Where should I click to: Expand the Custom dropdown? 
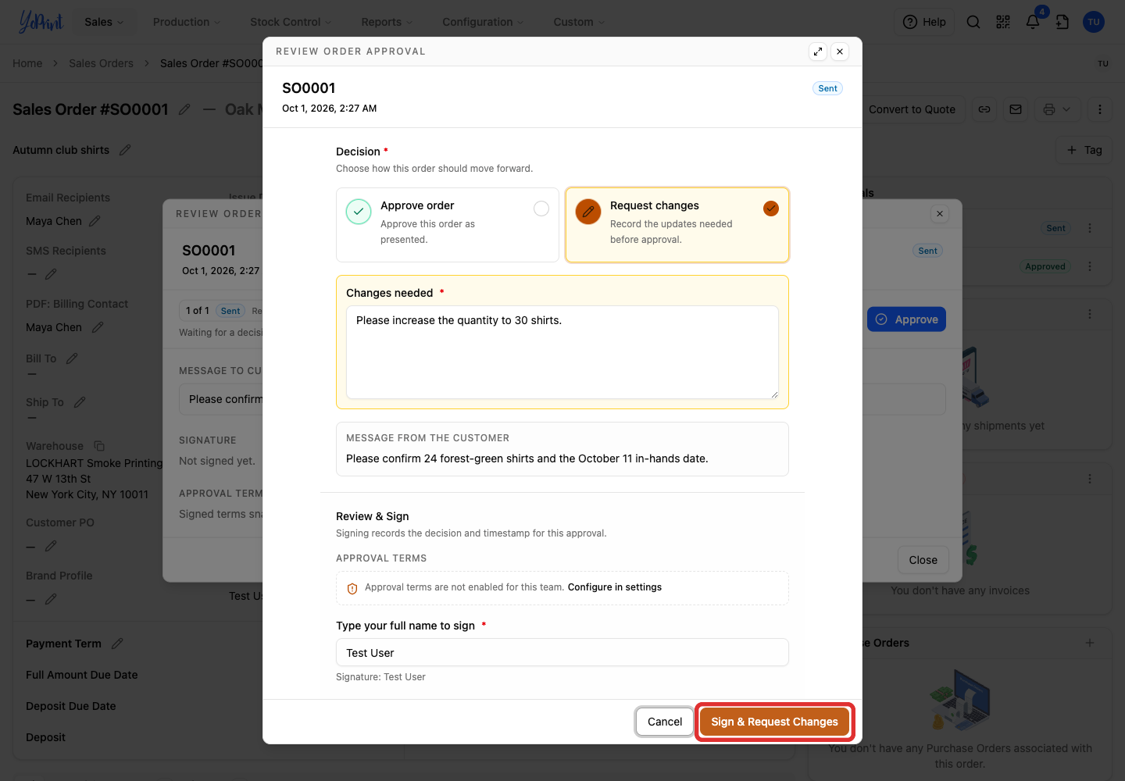[x=579, y=22]
